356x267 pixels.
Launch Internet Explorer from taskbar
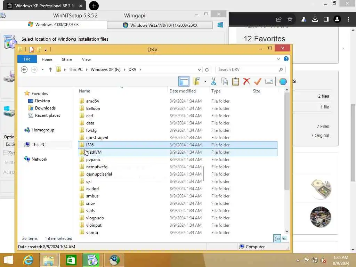28,260
